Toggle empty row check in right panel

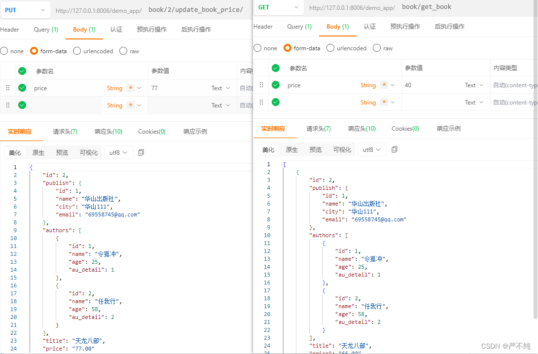(276, 102)
